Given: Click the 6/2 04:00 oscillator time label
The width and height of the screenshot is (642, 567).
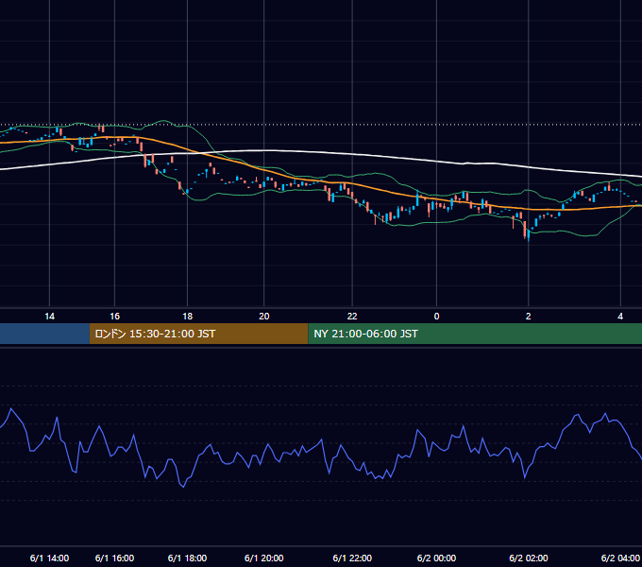Looking at the screenshot, I should pyautogui.click(x=620, y=558).
